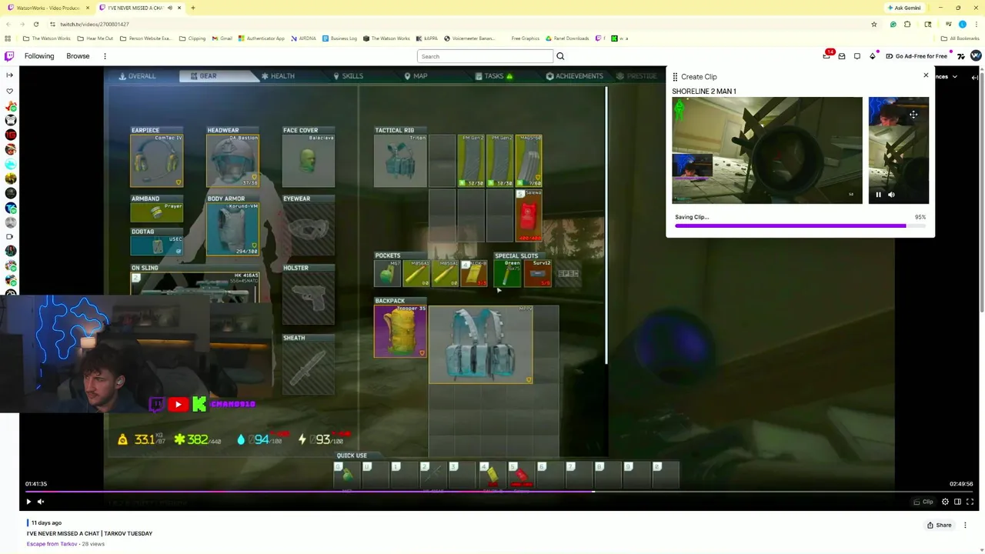Switch to the WatsonWorks browser tab
Image resolution: width=985 pixels, height=554 pixels.
[x=48, y=8]
